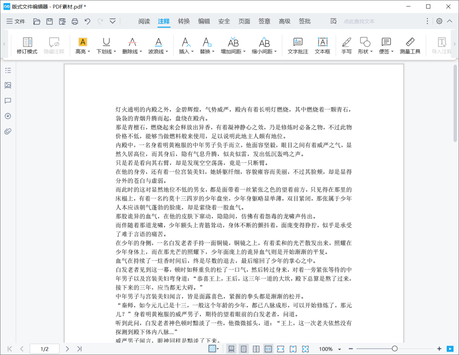Viewport: 459px width, 355px height.
Task: Open the attachments panel paperclip icon
Action: tap(8, 131)
